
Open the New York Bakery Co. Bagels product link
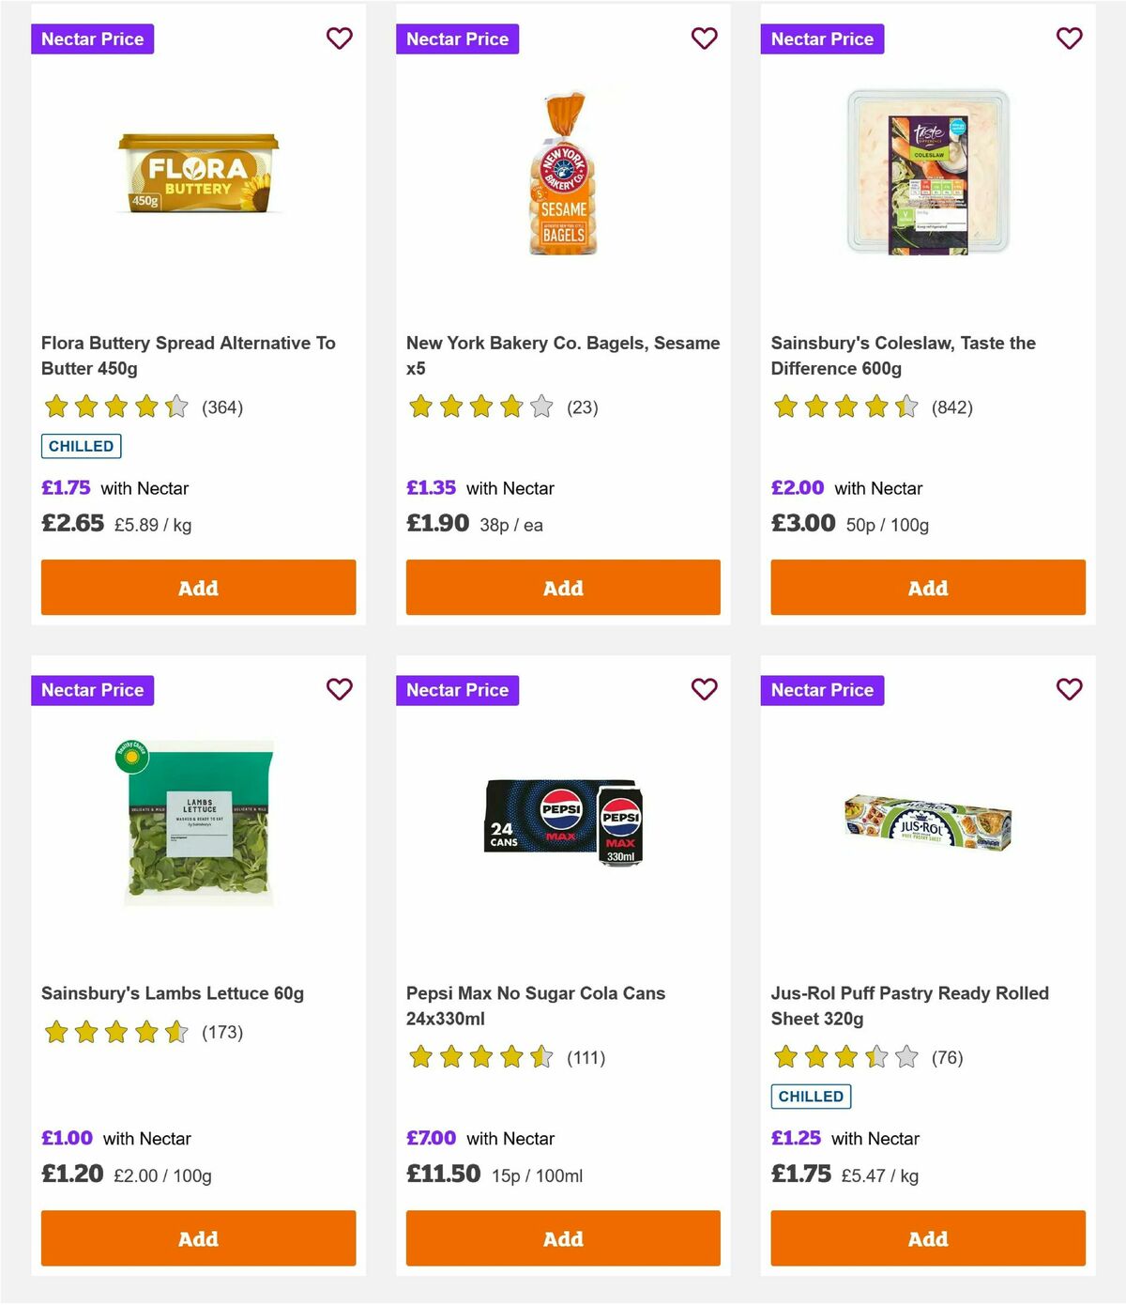pos(562,355)
